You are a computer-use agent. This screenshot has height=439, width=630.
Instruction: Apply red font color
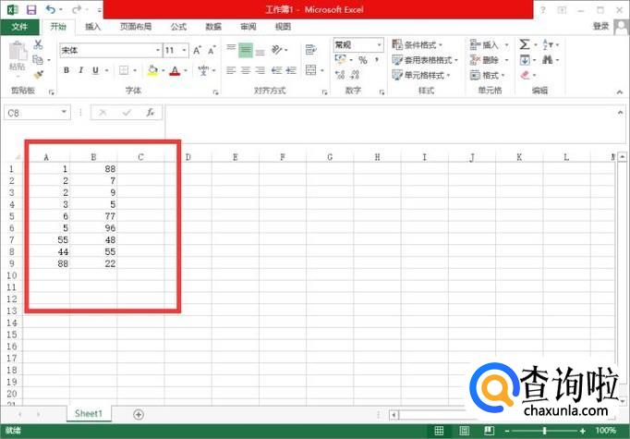[x=175, y=71]
